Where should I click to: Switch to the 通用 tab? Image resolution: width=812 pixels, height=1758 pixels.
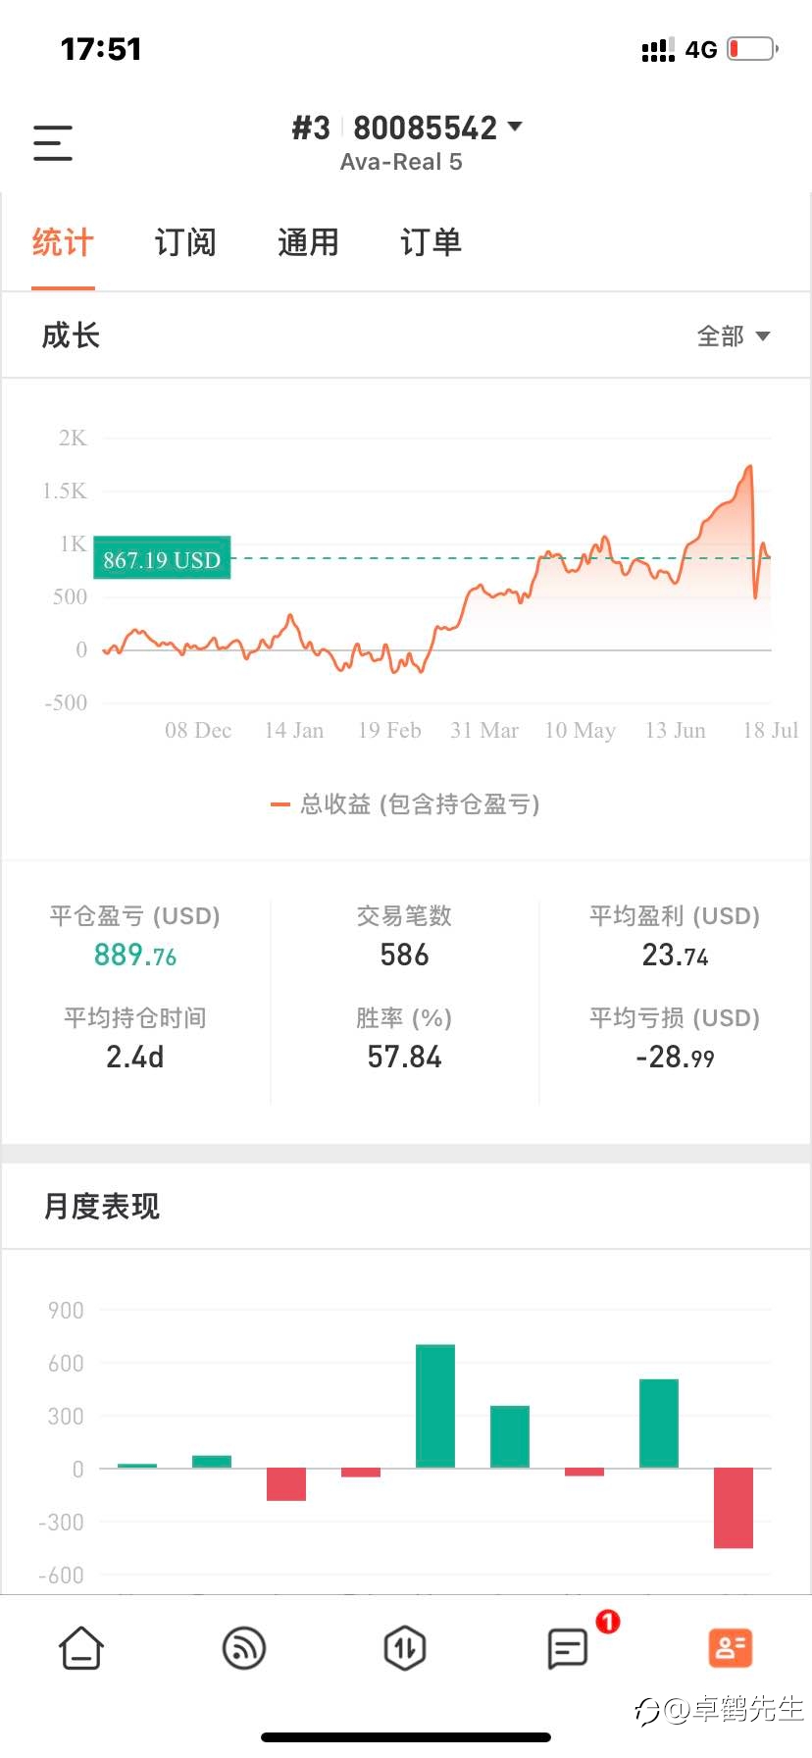(308, 242)
